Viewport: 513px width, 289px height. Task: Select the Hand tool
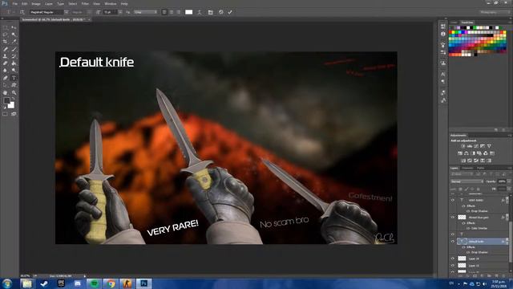pyautogui.click(x=6, y=93)
